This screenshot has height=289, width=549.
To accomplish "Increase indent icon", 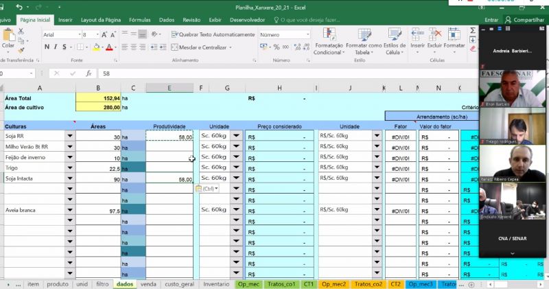I will tap(163, 47).
